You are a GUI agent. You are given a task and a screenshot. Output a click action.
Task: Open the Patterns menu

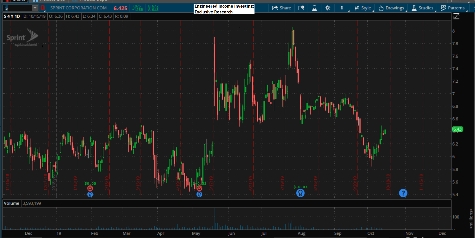point(453,8)
